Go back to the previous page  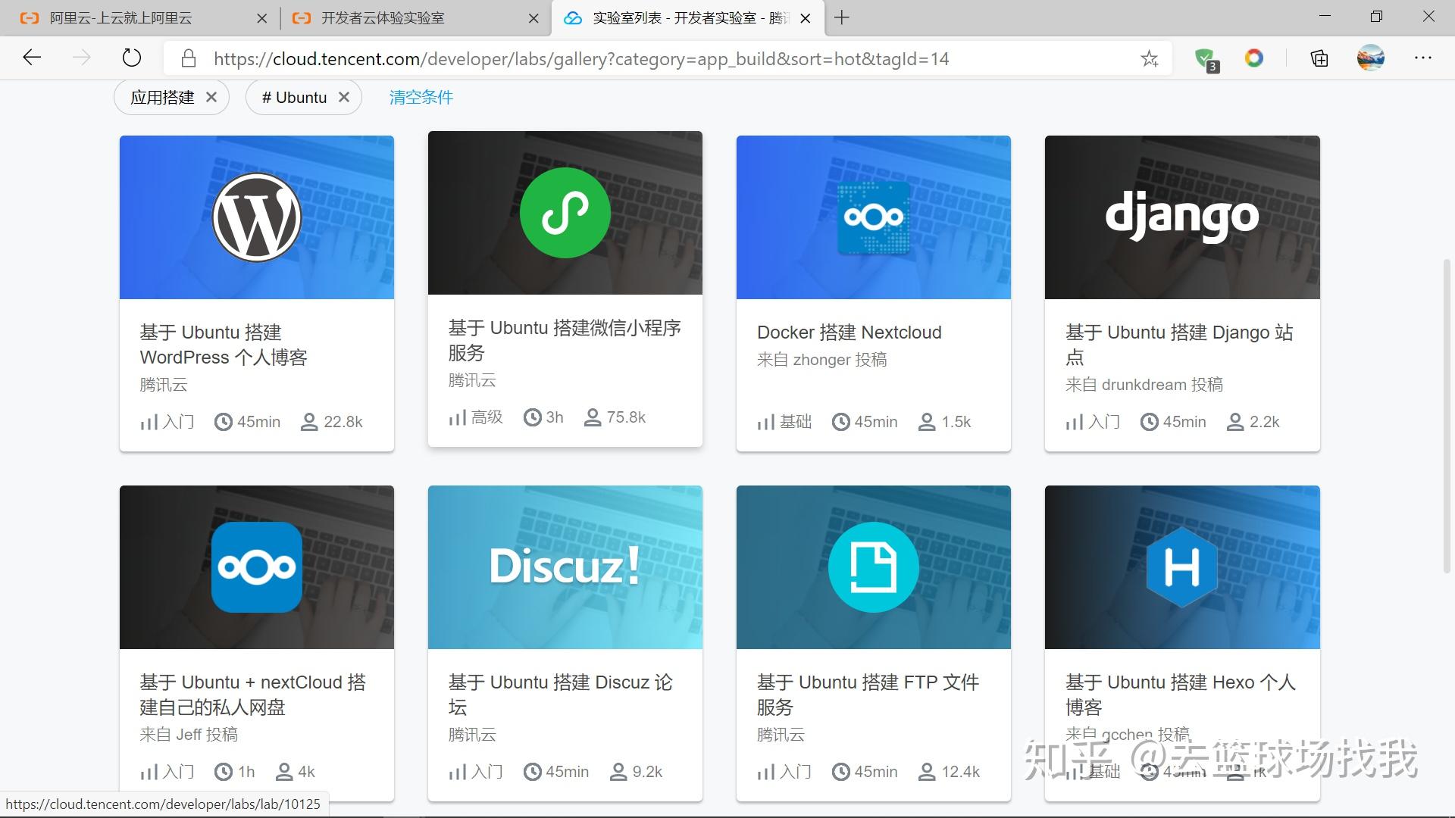click(x=32, y=58)
